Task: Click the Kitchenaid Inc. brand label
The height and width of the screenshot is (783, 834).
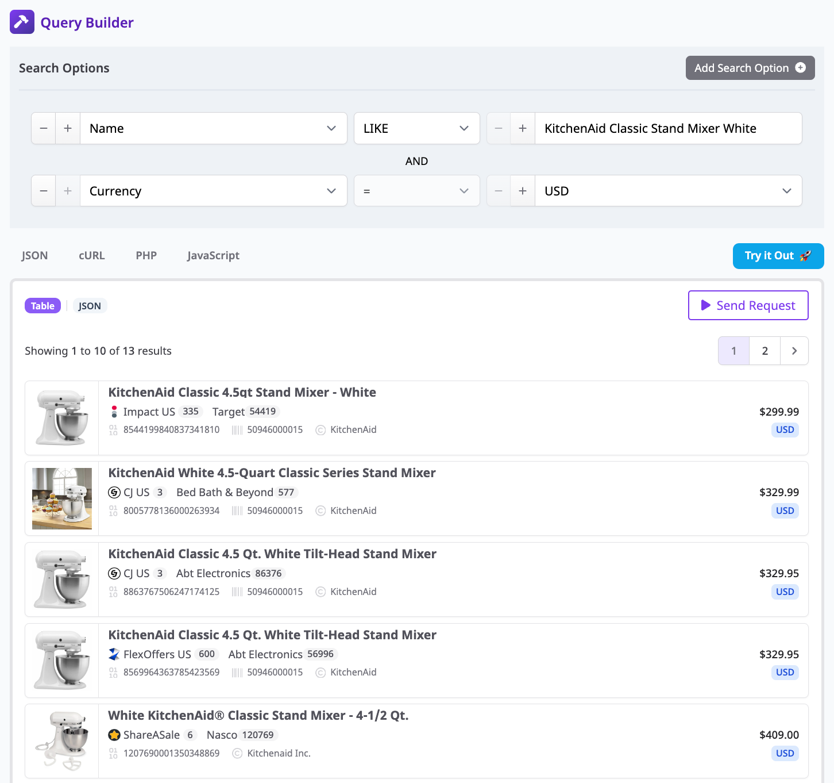Action: coord(279,754)
